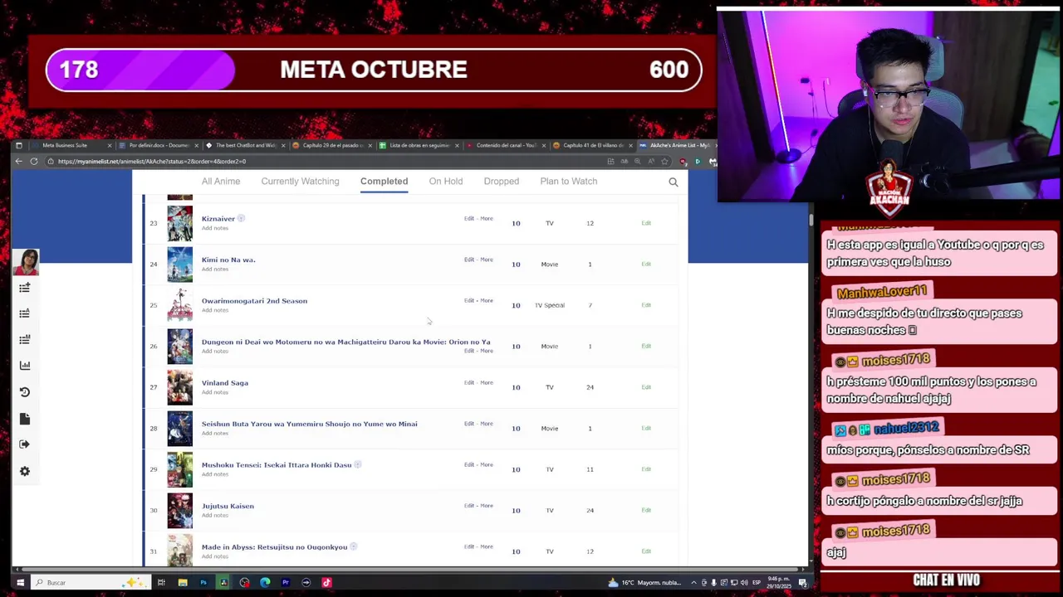The image size is (1063, 597).
Task: Expand More for Vinland Saga
Action: tap(487, 383)
